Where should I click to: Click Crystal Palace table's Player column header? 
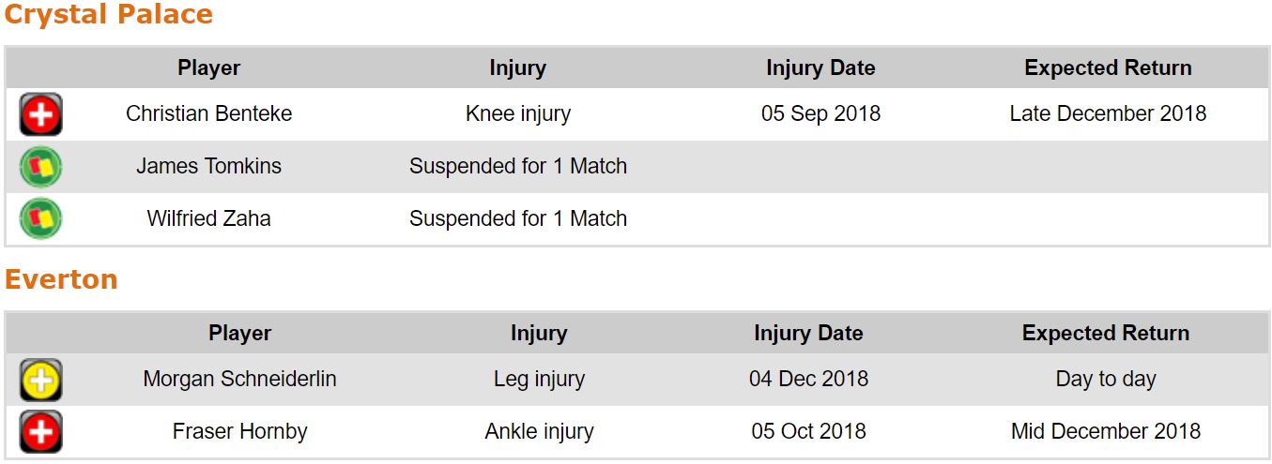(x=208, y=68)
